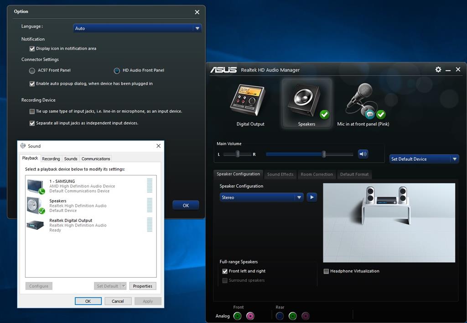The width and height of the screenshot is (467, 323).
Task: Open the Language dropdown set to Auto
Action: [x=137, y=28]
